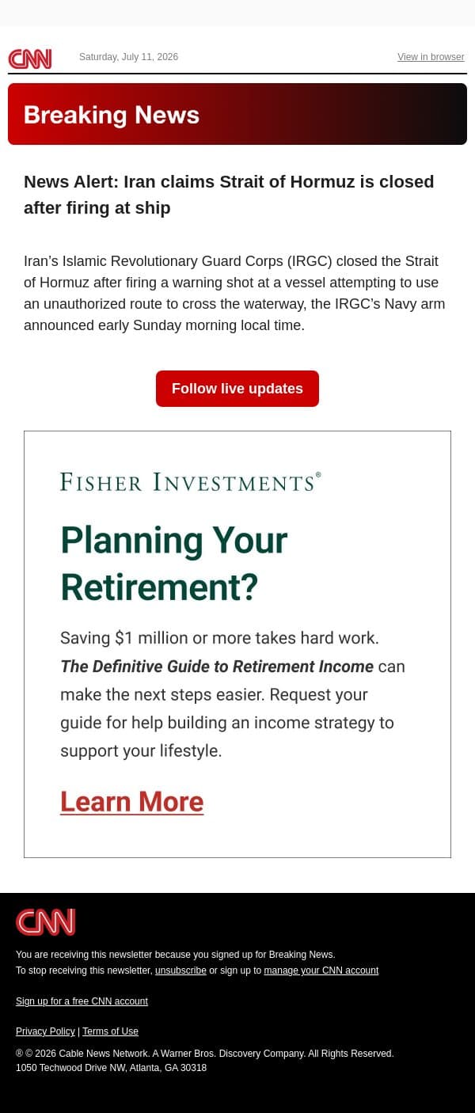The image size is (475, 1113).
Task: Click the CNN logo in the footer
Action: [x=45, y=922]
